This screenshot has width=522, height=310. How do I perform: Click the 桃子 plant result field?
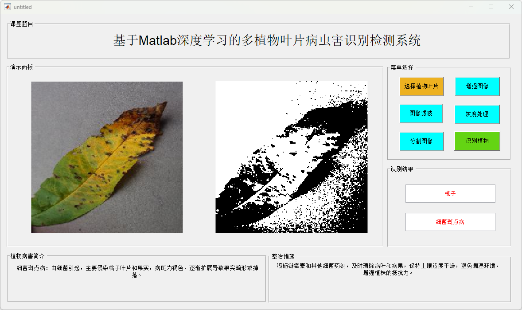click(x=450, y=194)
